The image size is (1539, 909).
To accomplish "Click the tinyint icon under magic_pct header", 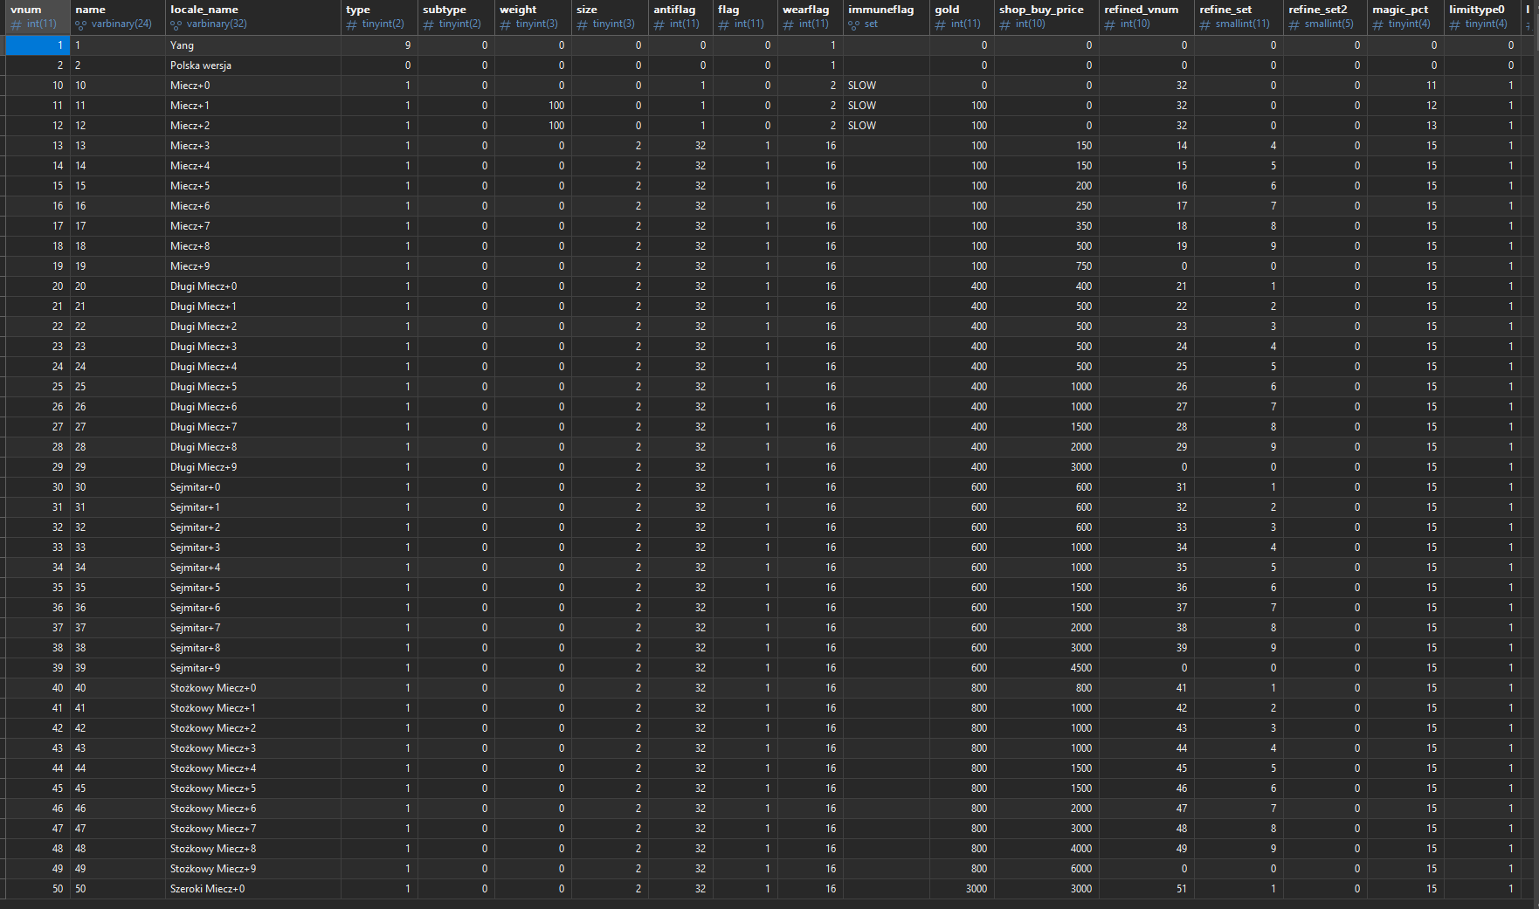I will tap(1378, 24).
